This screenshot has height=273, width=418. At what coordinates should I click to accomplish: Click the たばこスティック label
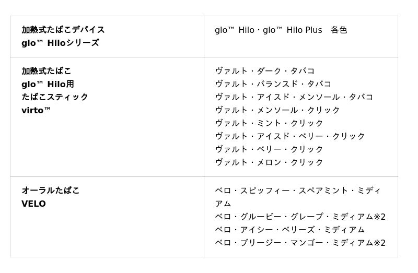pos(55,97)
